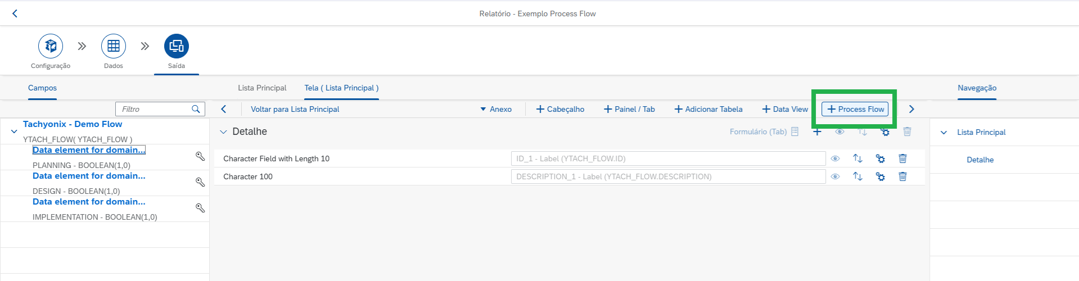Click the back arrow in header
The image size is (1079, 281).
(x=15, y=13)
